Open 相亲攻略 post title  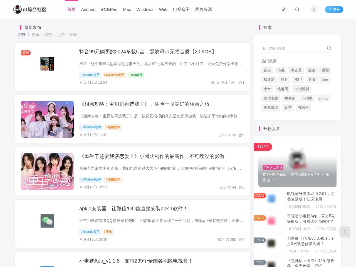147,104
